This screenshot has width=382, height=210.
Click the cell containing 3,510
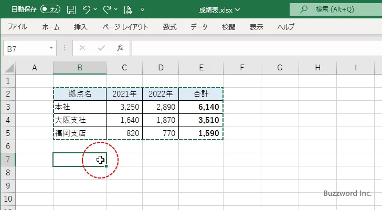click(201, 120)
